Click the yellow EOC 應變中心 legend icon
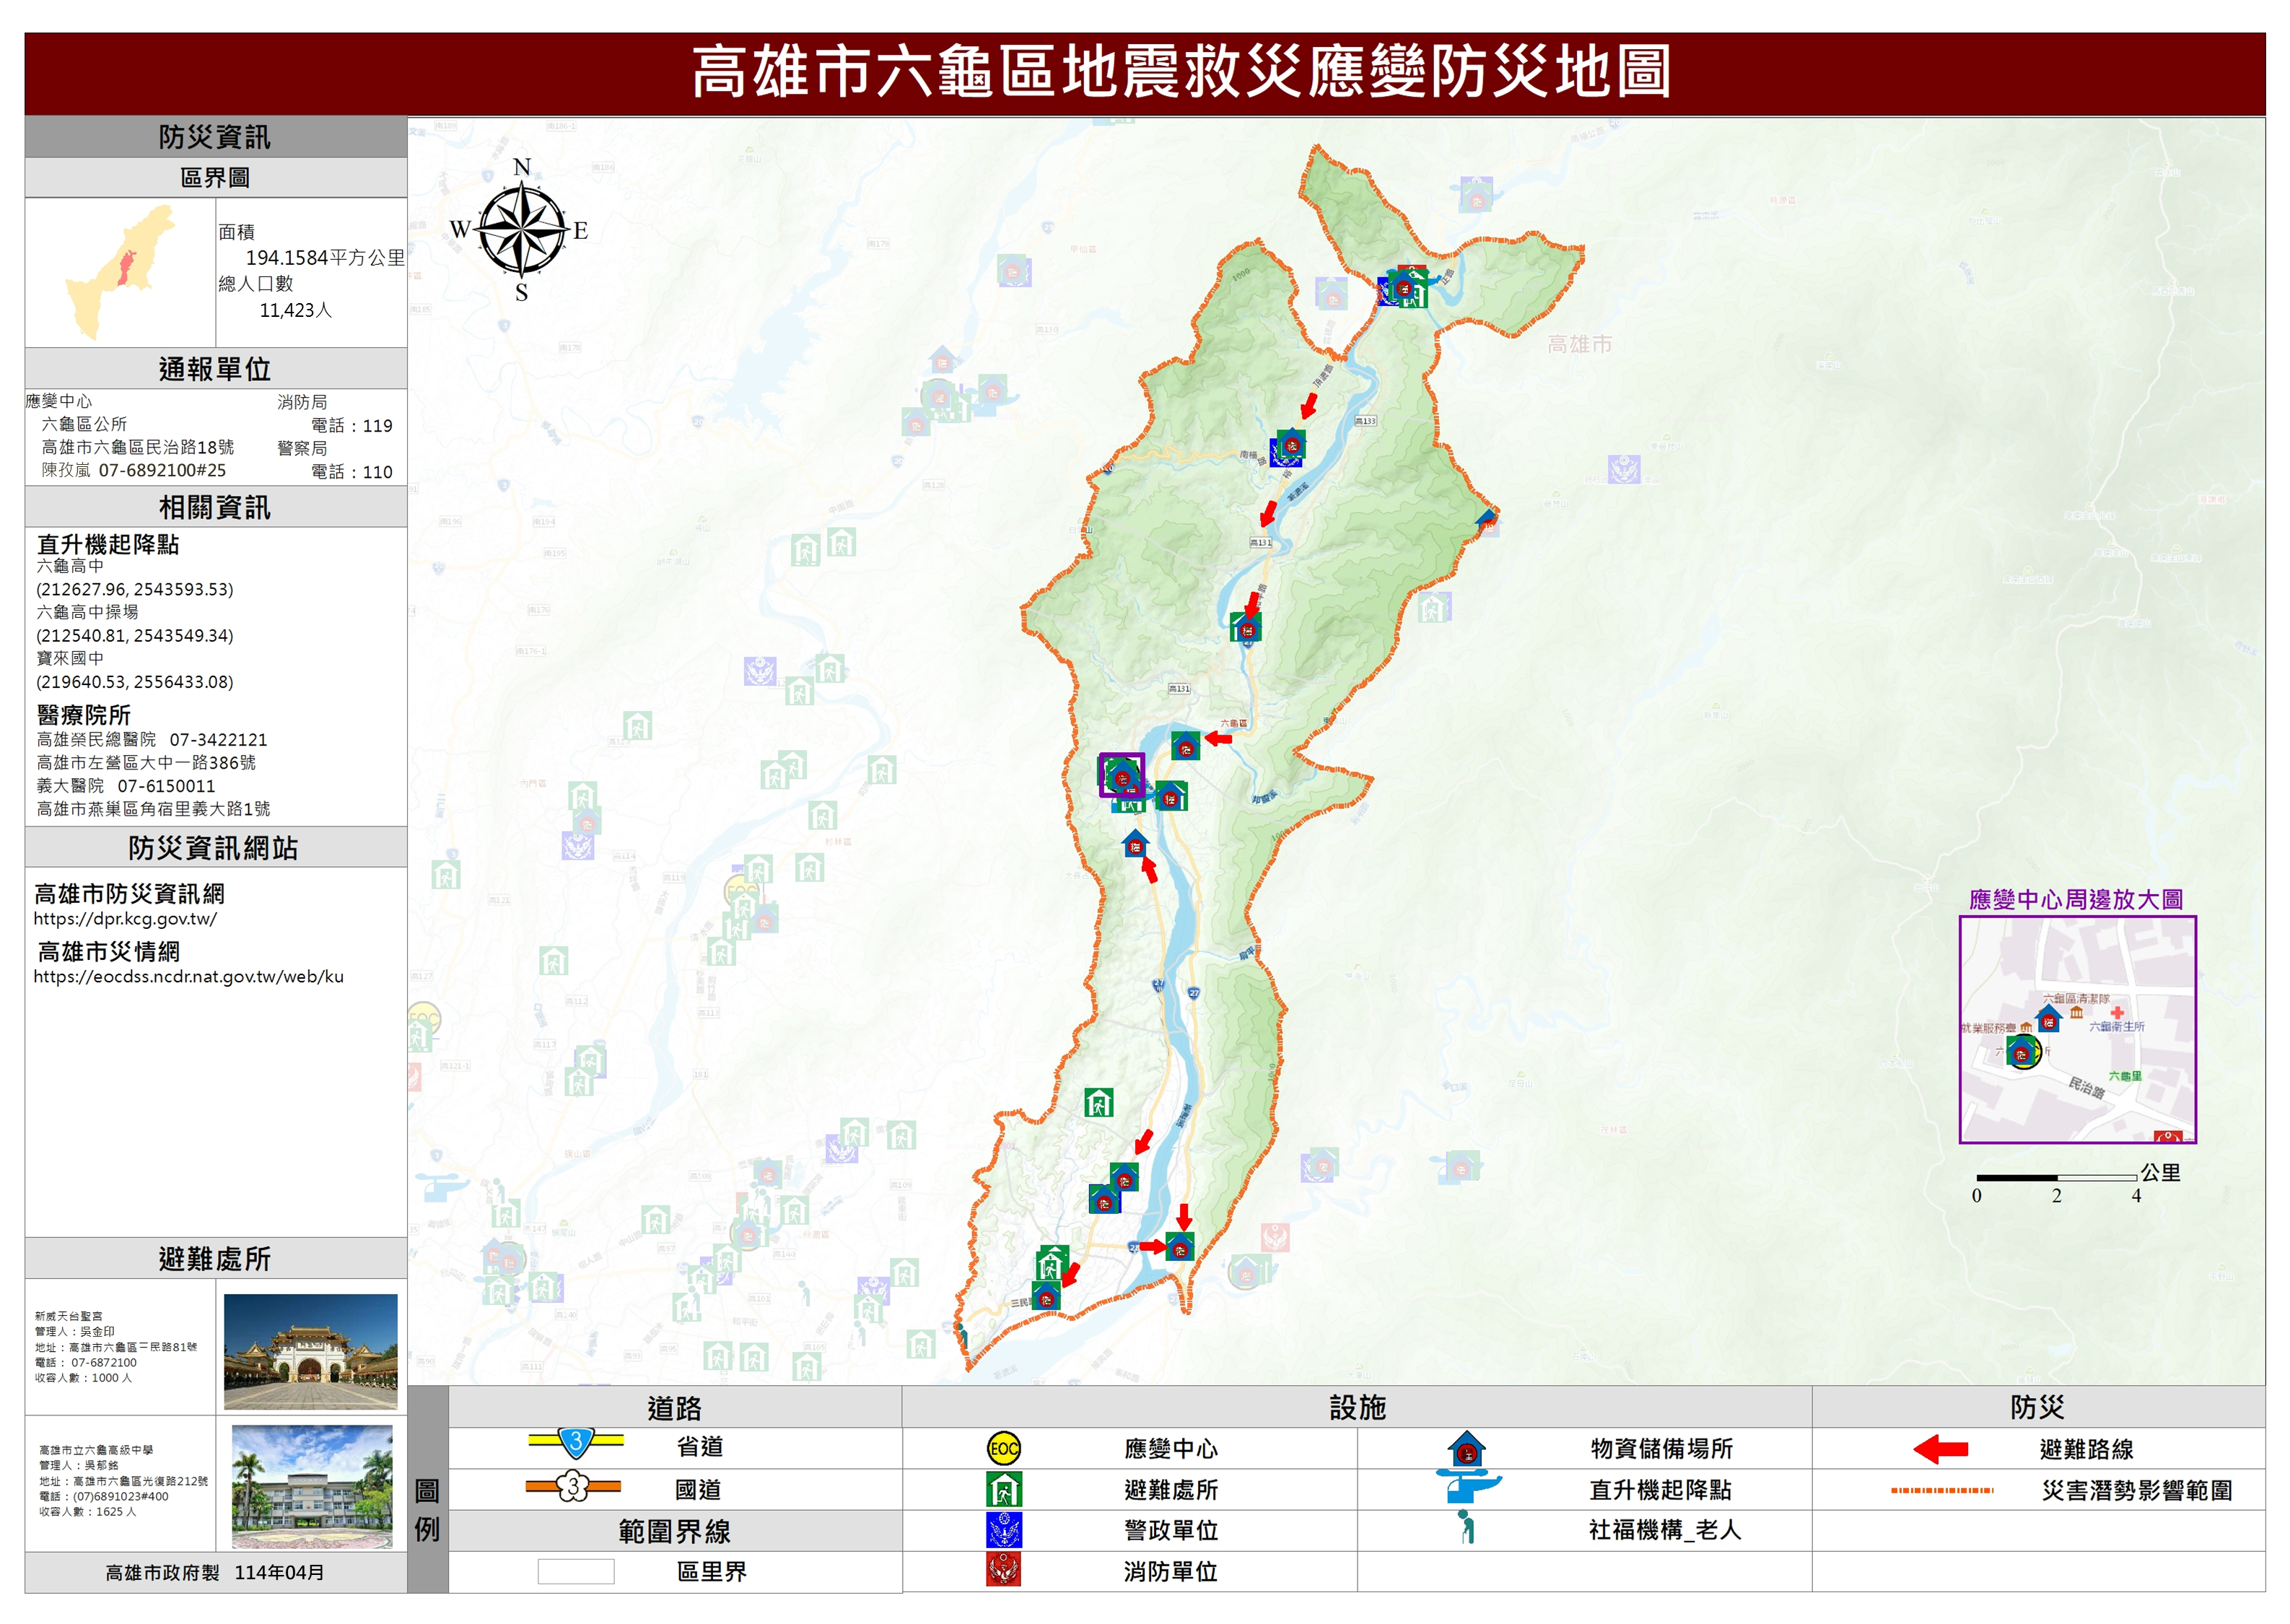This screenshot has width=2290, height=1624. point(1003,1448)
